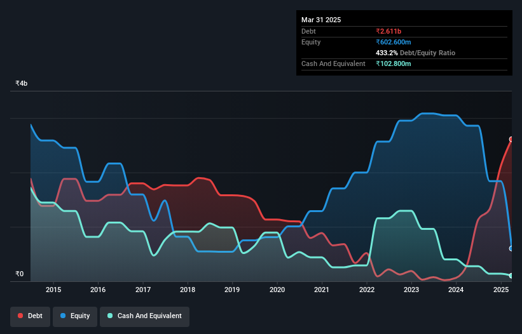
Task: Click Cash And Equivalent label in tooltip
Action: click(333, 63)
